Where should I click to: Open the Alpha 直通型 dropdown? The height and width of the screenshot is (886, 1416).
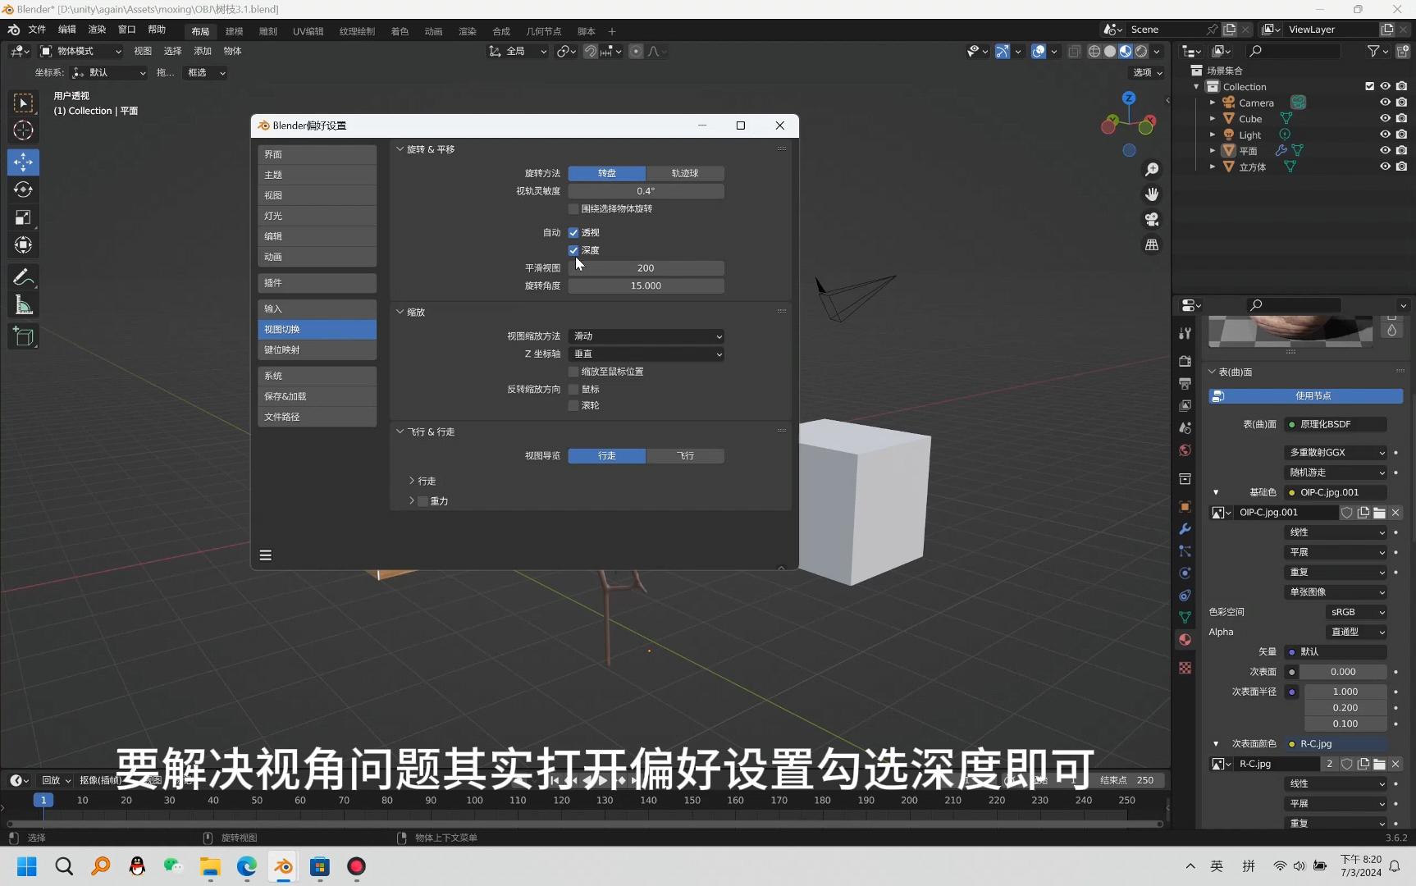(x=1355, y=632)
